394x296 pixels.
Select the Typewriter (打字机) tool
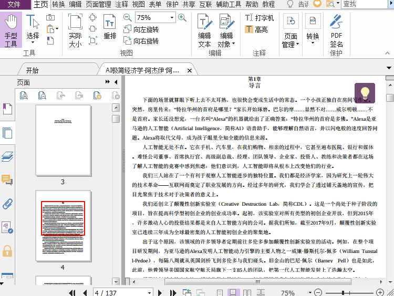tap(260, 18)
